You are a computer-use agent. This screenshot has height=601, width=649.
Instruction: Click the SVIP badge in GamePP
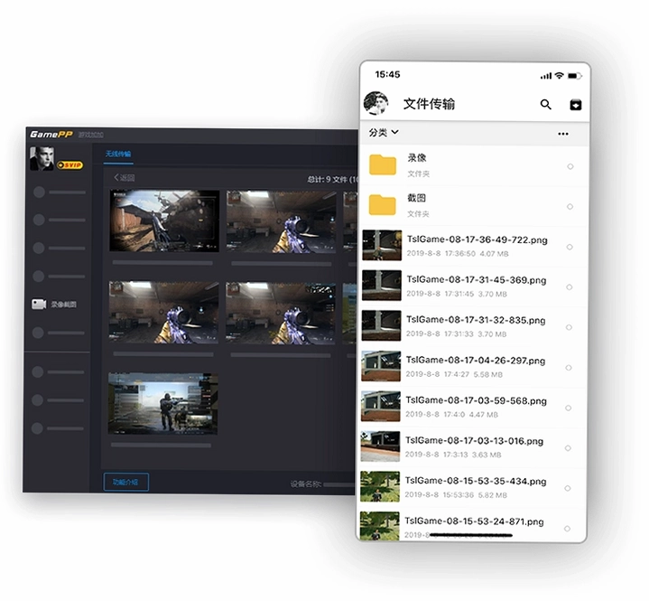(x=70, y=165)
